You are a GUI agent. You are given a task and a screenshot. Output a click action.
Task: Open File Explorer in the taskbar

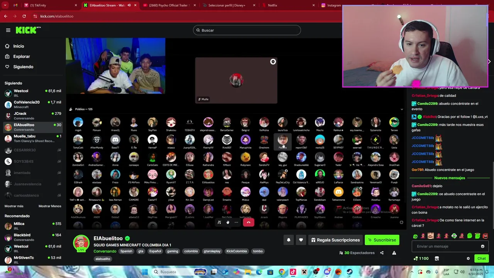coord(248,272)
